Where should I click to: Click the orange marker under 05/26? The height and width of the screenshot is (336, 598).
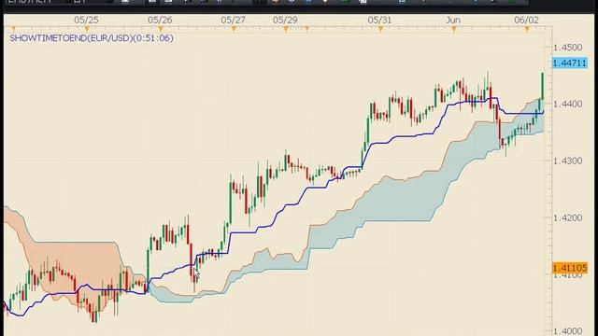pos(160,29)
